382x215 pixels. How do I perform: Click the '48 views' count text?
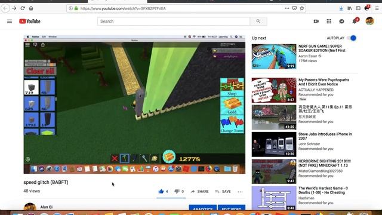[x=32, y=191]
